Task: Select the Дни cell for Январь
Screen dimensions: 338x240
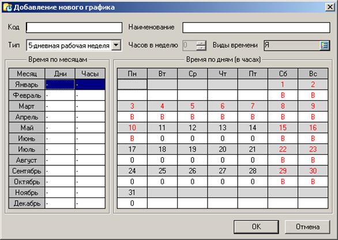Action: click(60, 85)
